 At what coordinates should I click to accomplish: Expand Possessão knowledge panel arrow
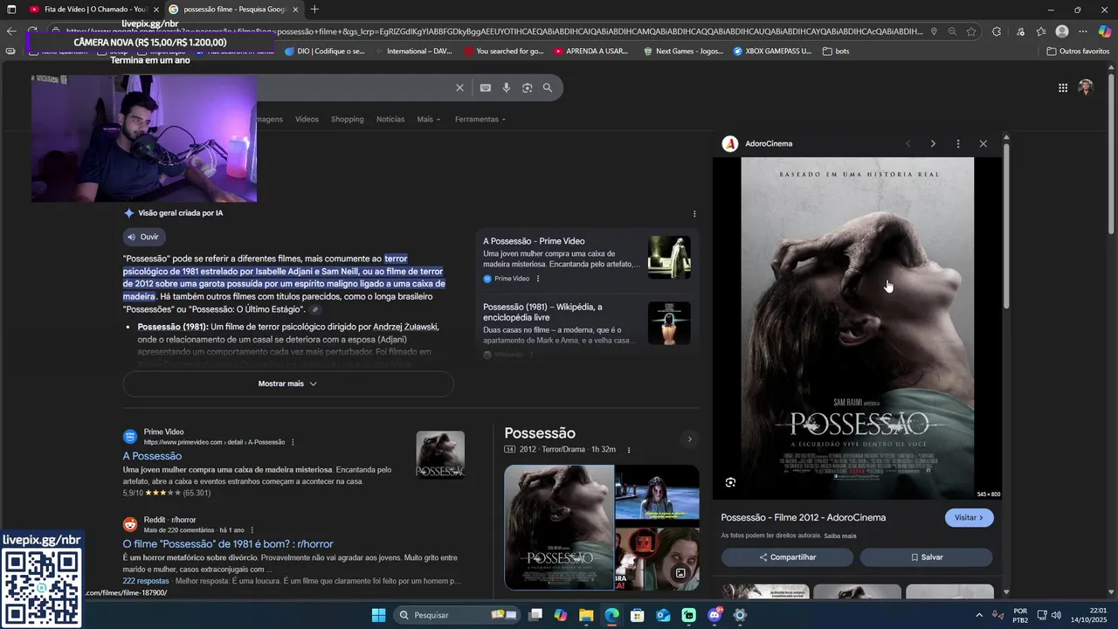(x=689, y=439)
